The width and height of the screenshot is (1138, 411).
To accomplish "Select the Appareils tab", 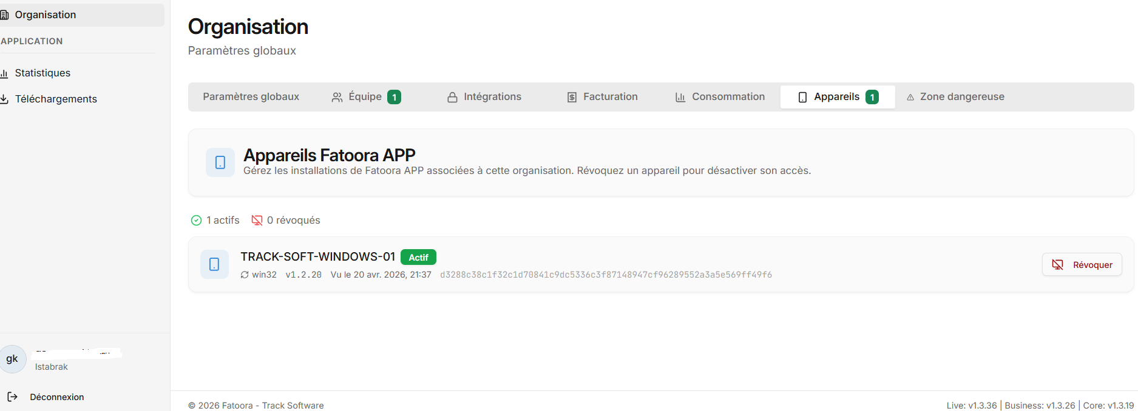I will [838, 96].
